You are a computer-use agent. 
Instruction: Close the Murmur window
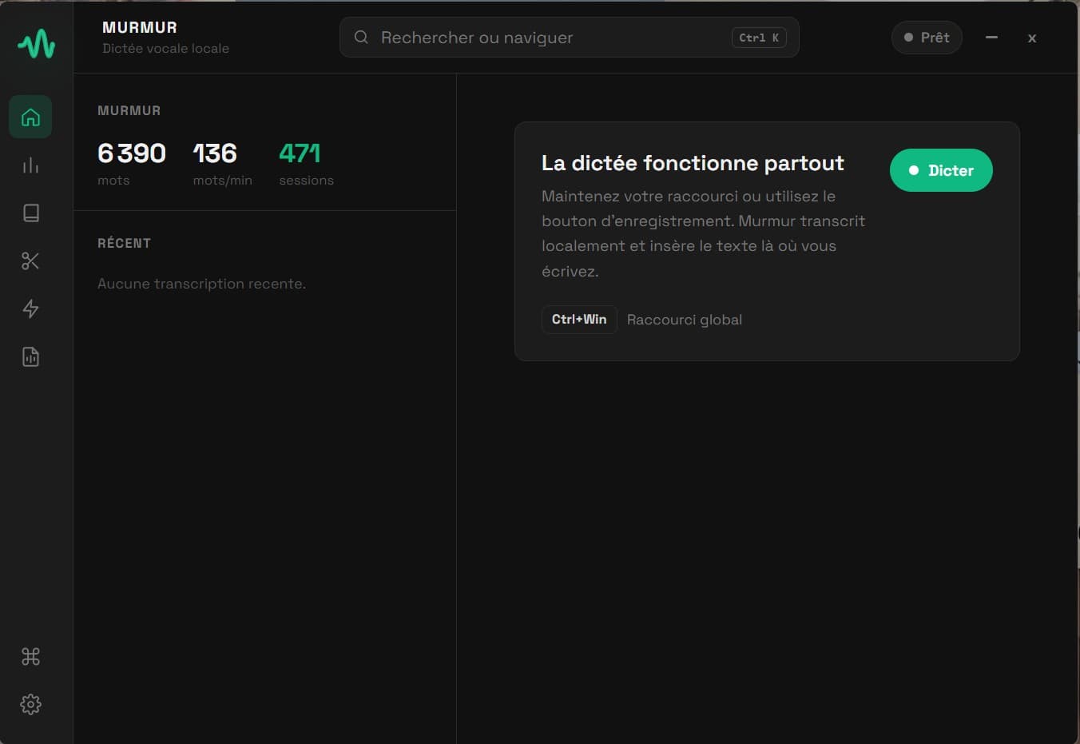click(1032, 38)
